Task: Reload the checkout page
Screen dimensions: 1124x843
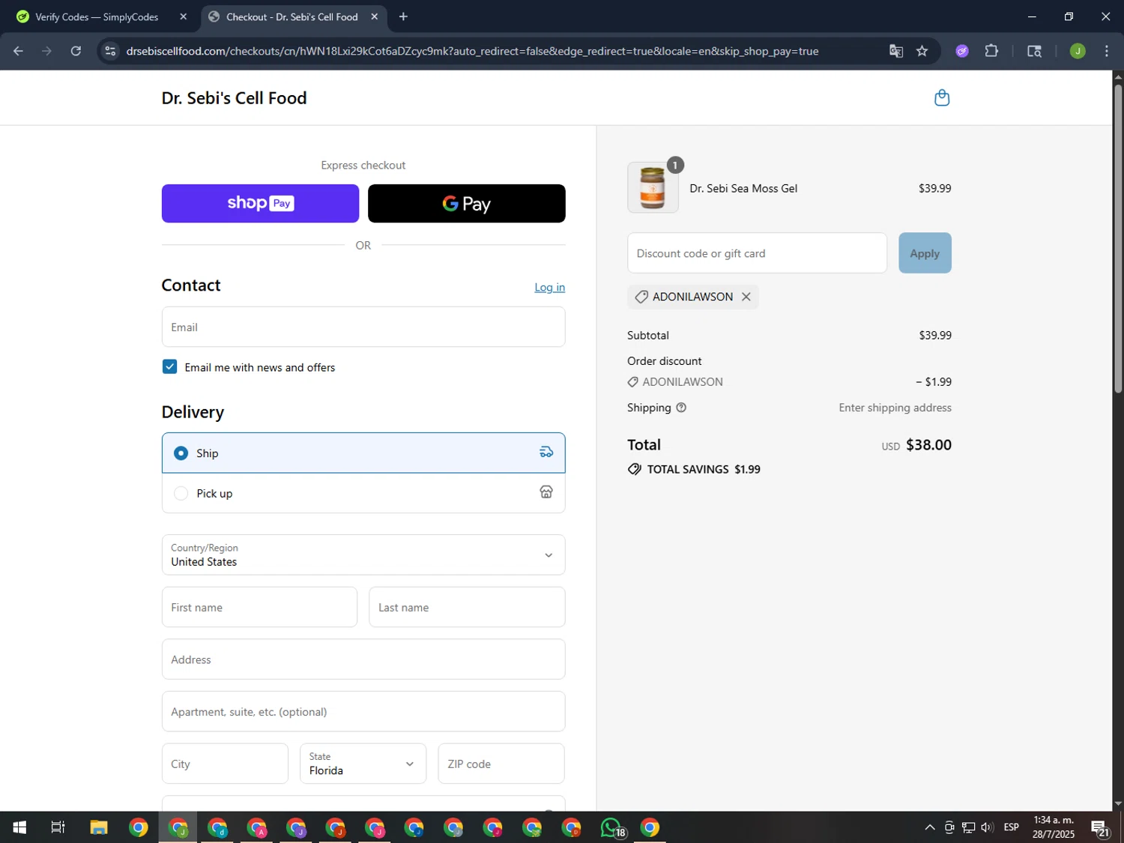Action: [76, 51]
